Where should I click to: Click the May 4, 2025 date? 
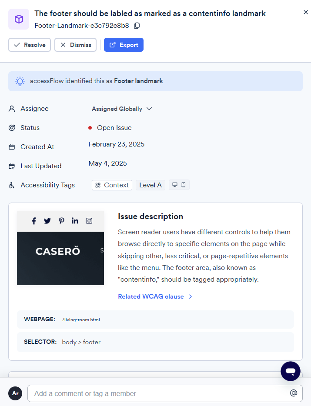click(x=107, y=163)
